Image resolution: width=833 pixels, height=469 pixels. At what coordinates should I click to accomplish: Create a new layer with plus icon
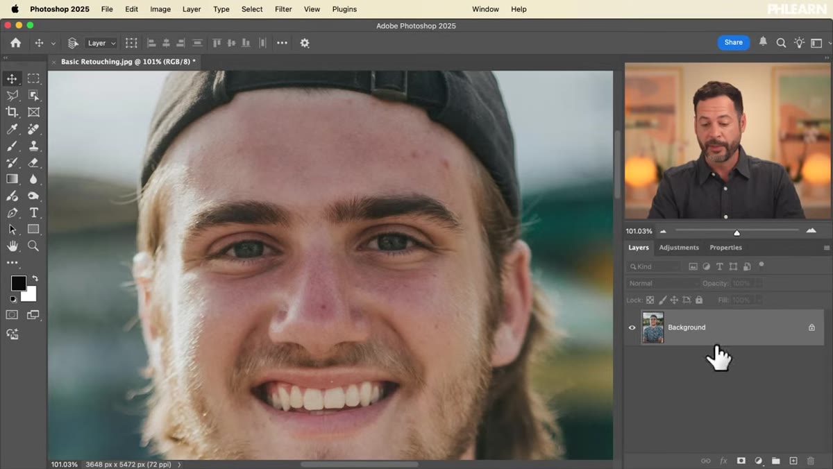click(x=793, y=461)
